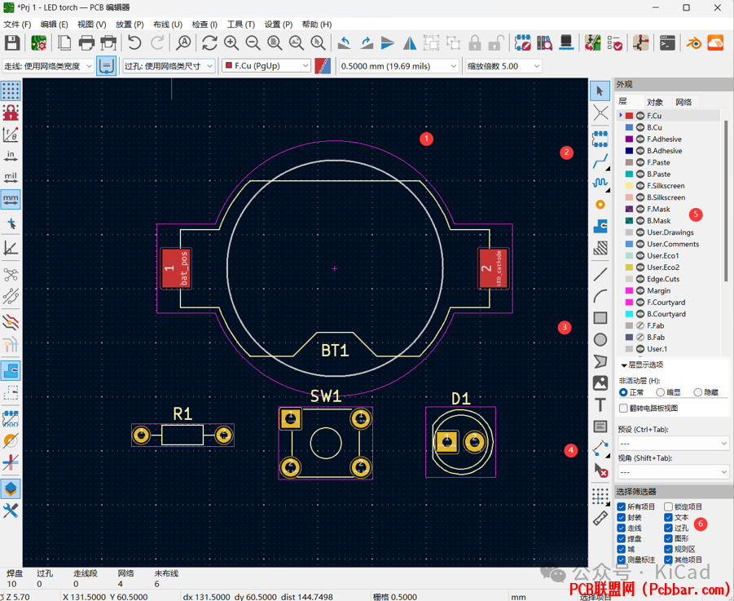Switch to the 对象 tab
This screenshot has width=734, height=601.
[x=655, y=102]
